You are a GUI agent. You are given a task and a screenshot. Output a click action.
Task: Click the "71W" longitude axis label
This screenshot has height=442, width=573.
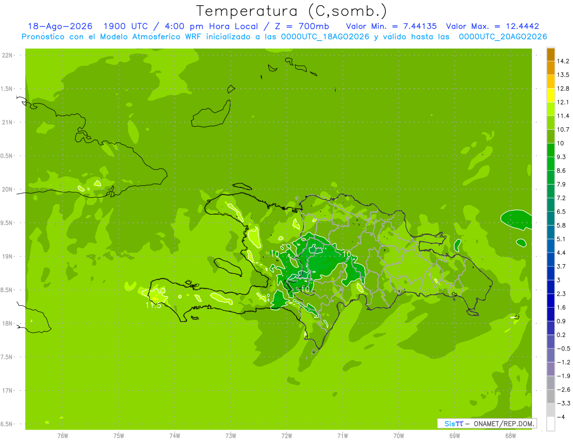[x=342, y=436]
